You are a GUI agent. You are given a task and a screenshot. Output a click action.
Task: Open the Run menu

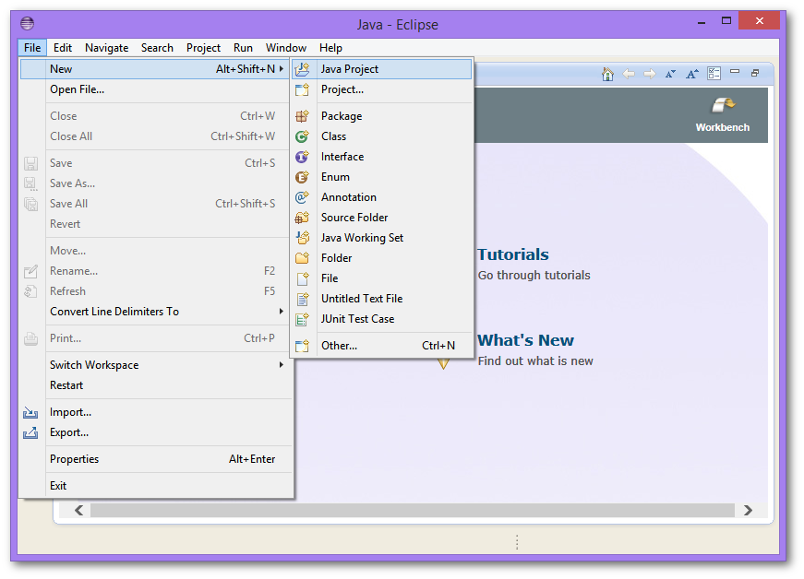tap(243, 48)
